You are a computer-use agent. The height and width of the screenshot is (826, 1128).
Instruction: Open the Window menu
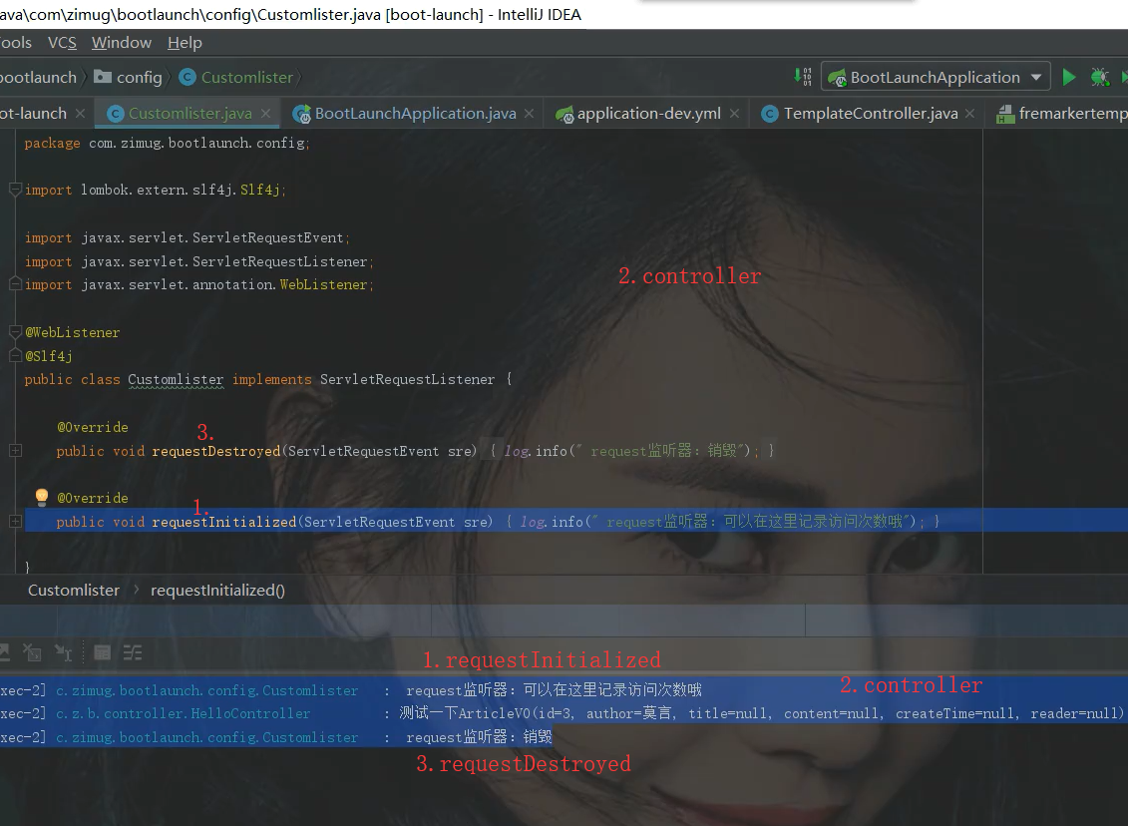122,43
